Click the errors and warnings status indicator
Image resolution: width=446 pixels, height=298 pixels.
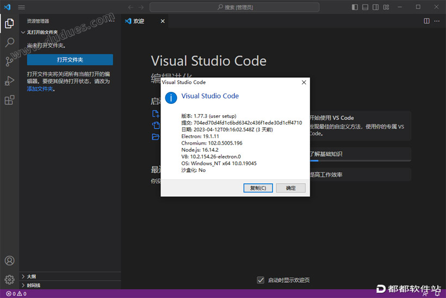16,294
